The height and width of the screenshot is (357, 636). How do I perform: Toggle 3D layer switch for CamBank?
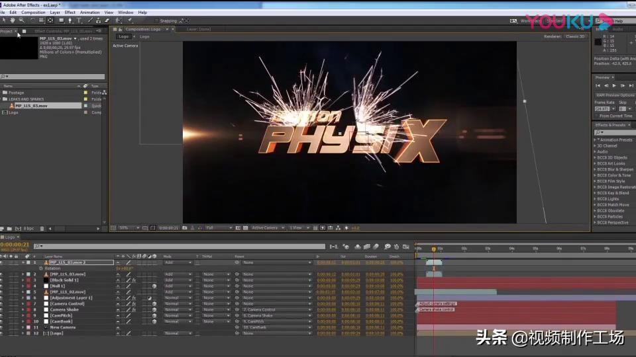[154, 321]
